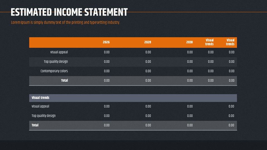This screenshot has height=150, width=267.
Task: Select the Total label in the top table
Action: pyautogui.click(x=65, y=81)
